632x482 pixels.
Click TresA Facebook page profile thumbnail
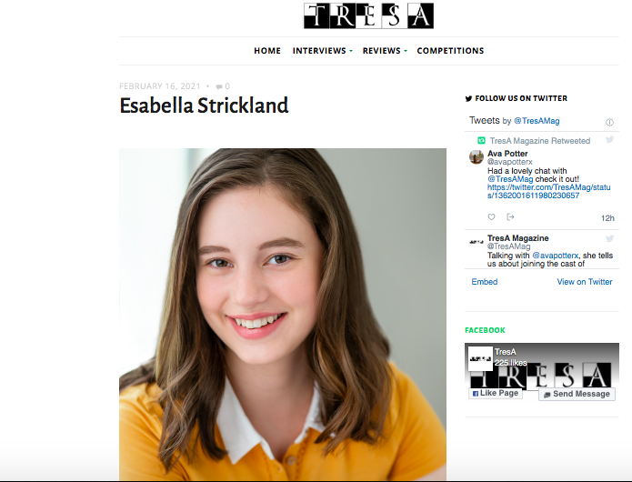point(480,358)
